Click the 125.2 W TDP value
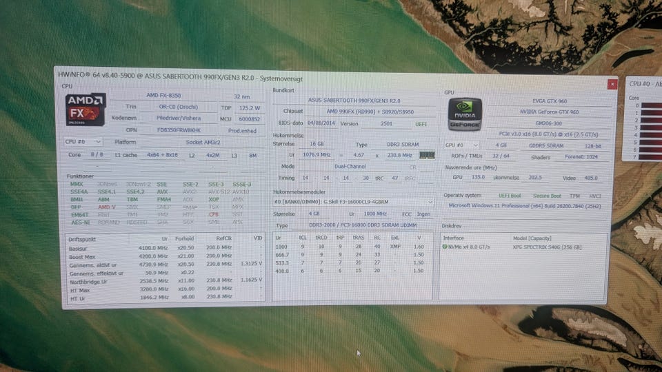This screenshot has width=662, height=372. click(x=250, y=108)
